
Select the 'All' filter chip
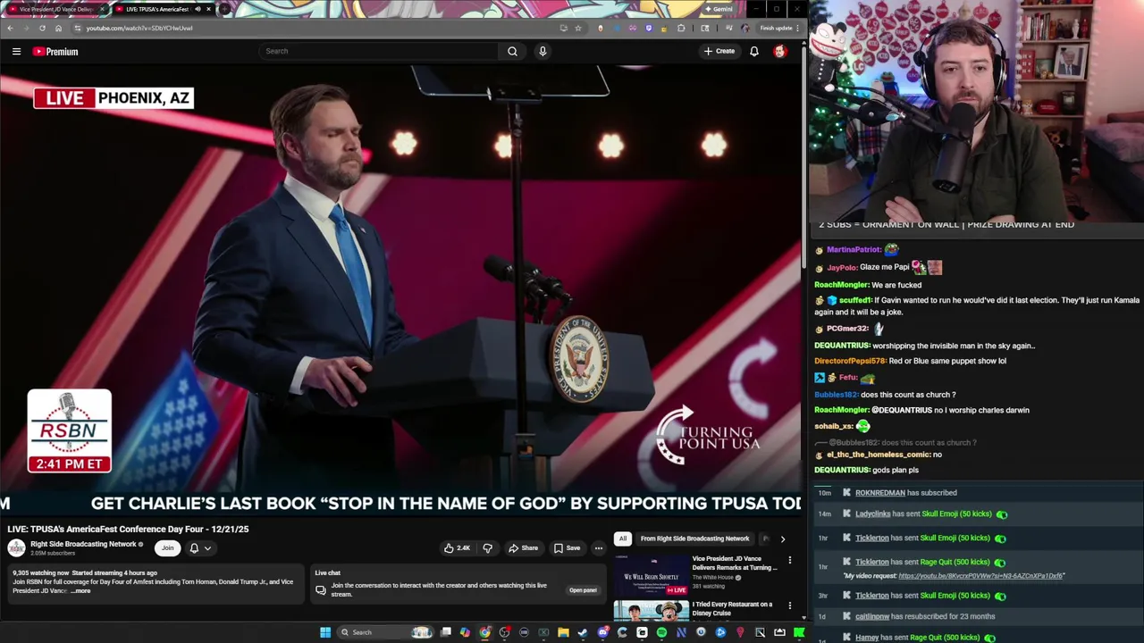(x=622, y=539)
